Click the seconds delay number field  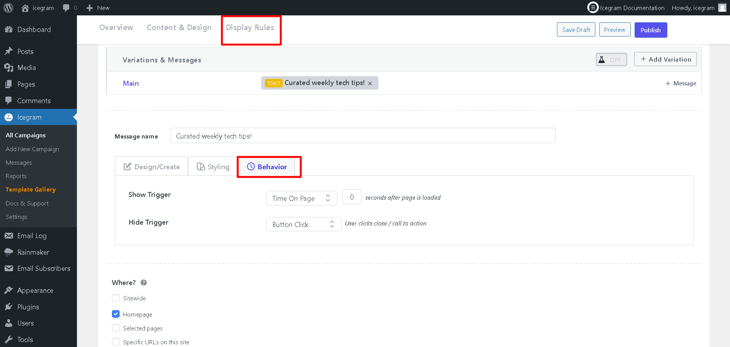[x=352, y=197]
